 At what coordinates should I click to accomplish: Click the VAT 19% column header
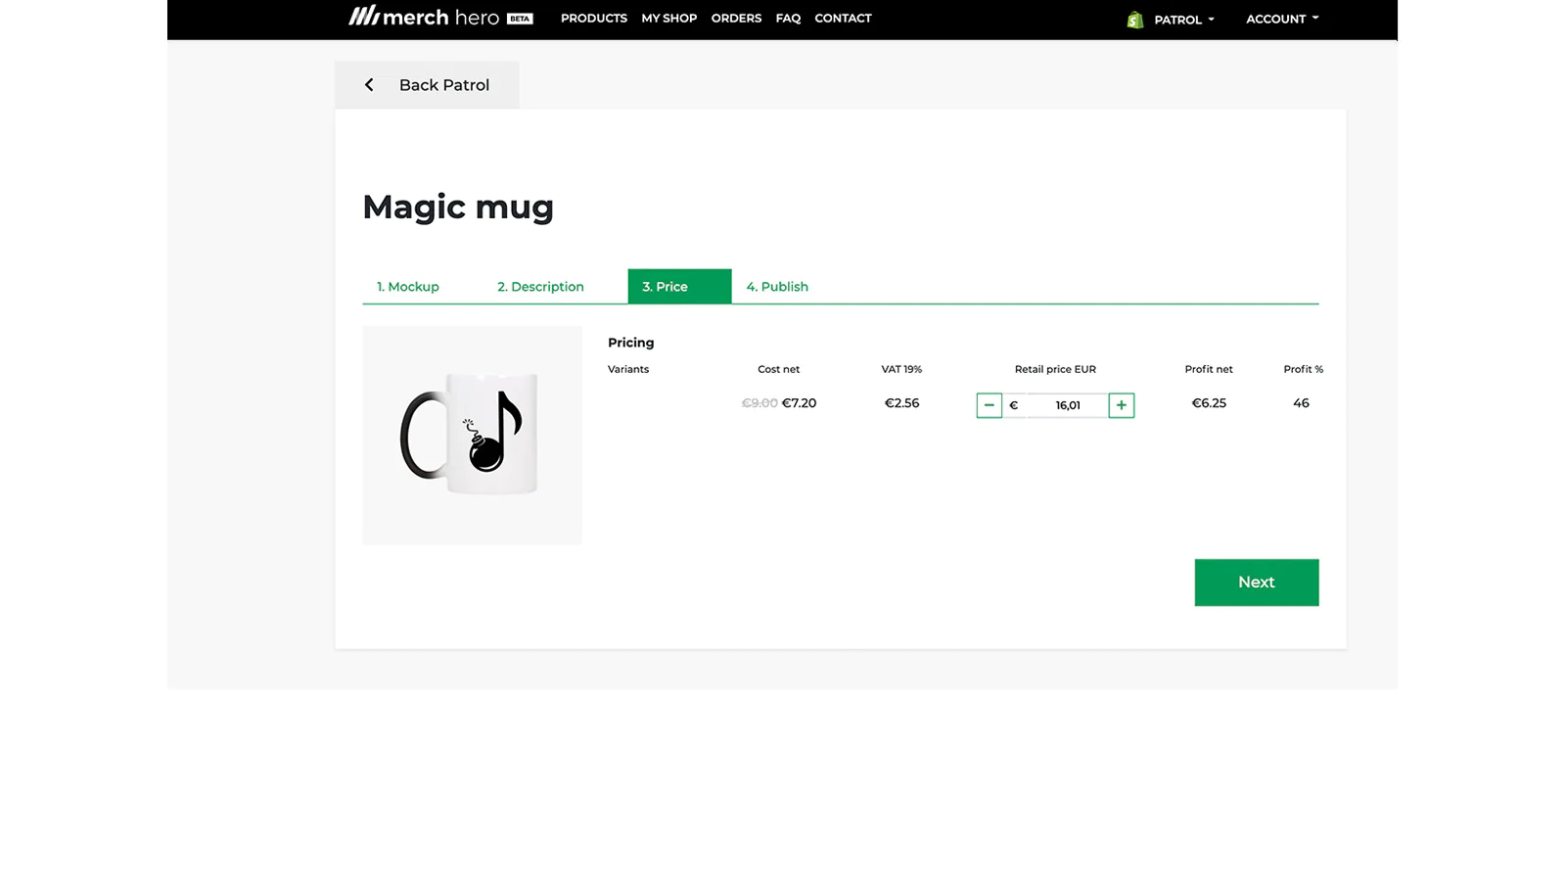pos(901,369)
